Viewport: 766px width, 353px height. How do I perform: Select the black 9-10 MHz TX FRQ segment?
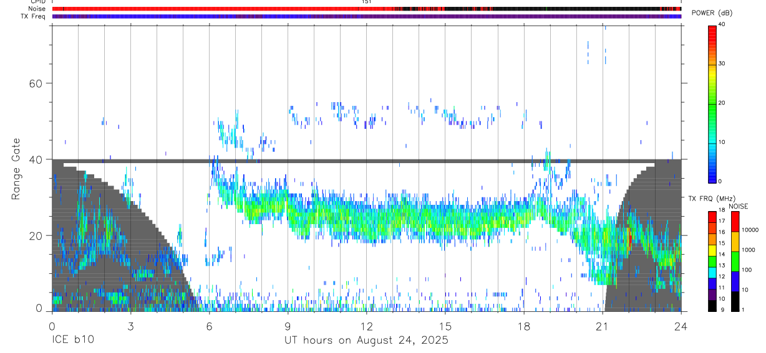[x=712, y=306]
